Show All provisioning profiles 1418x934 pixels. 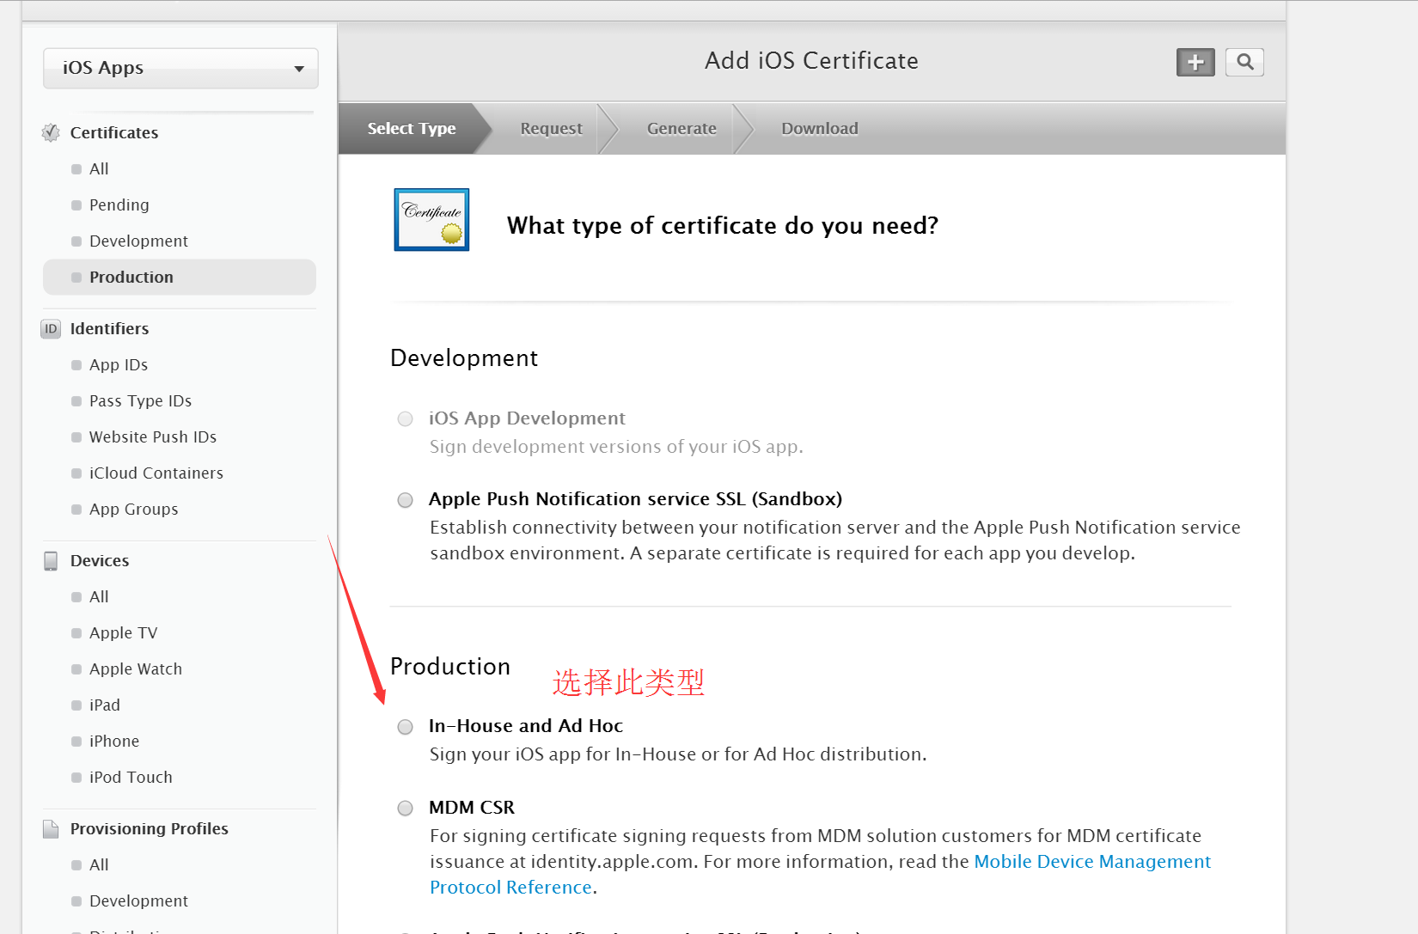click(x=99, y=865)
